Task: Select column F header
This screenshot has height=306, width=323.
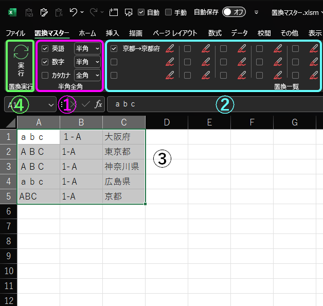Action: (252, 122)
